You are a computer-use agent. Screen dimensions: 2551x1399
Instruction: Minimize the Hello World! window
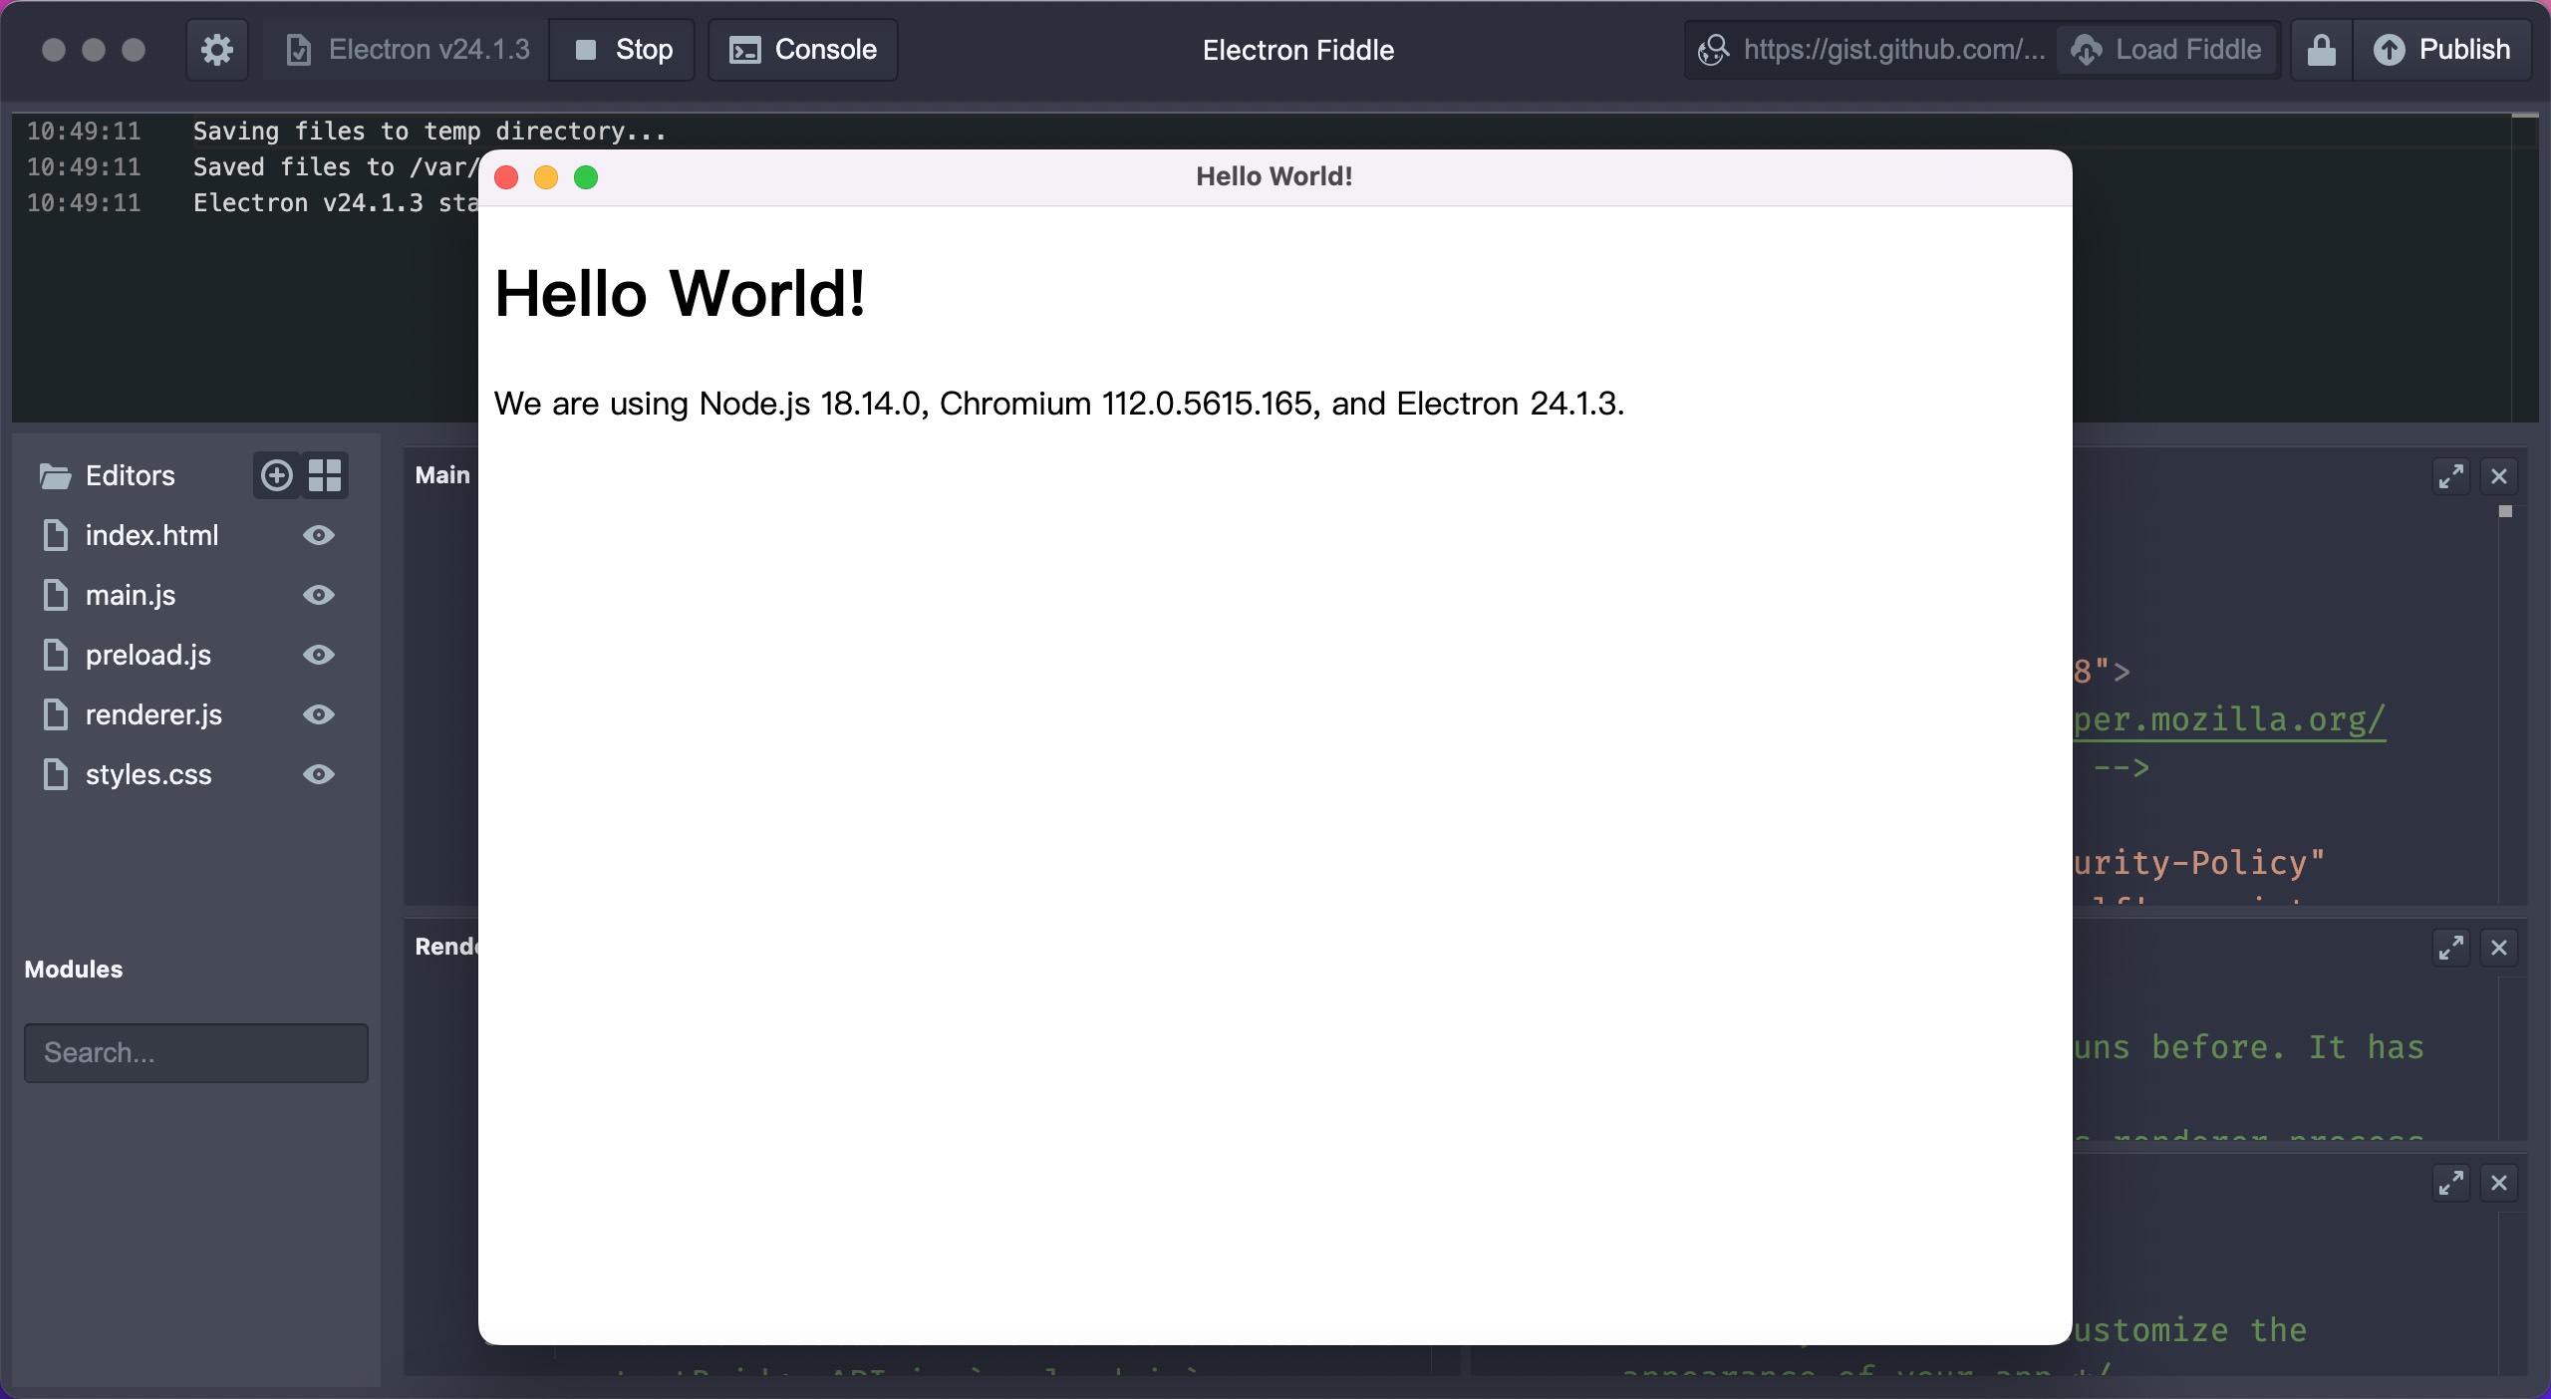point(546,177)
